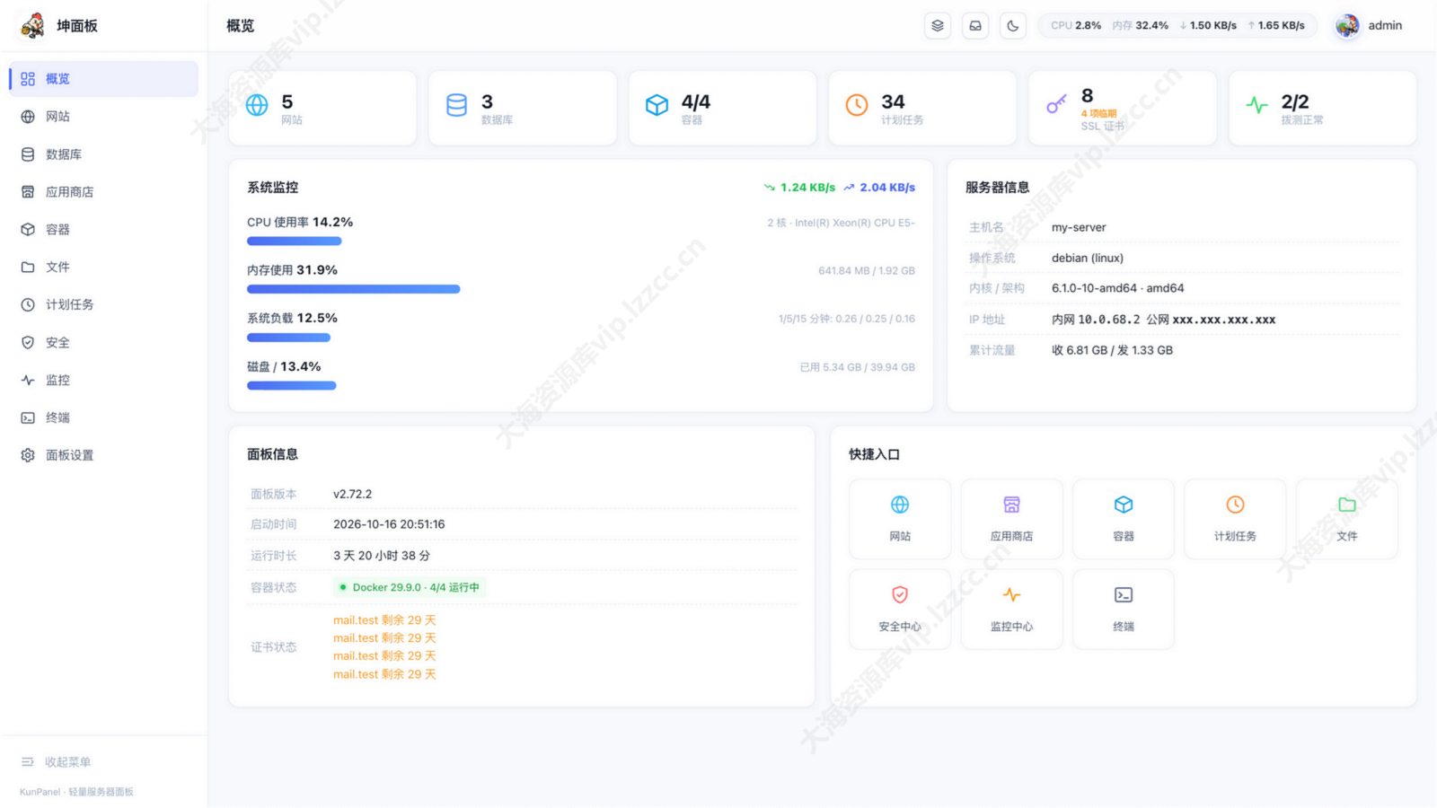Click the panel version v2.72.2
The width and height of the screenshot is (1437, 808).
click(352, 495)
